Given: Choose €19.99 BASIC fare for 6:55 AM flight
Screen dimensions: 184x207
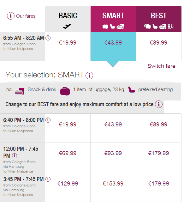Looking at the screenshot, I should point(68,43).
